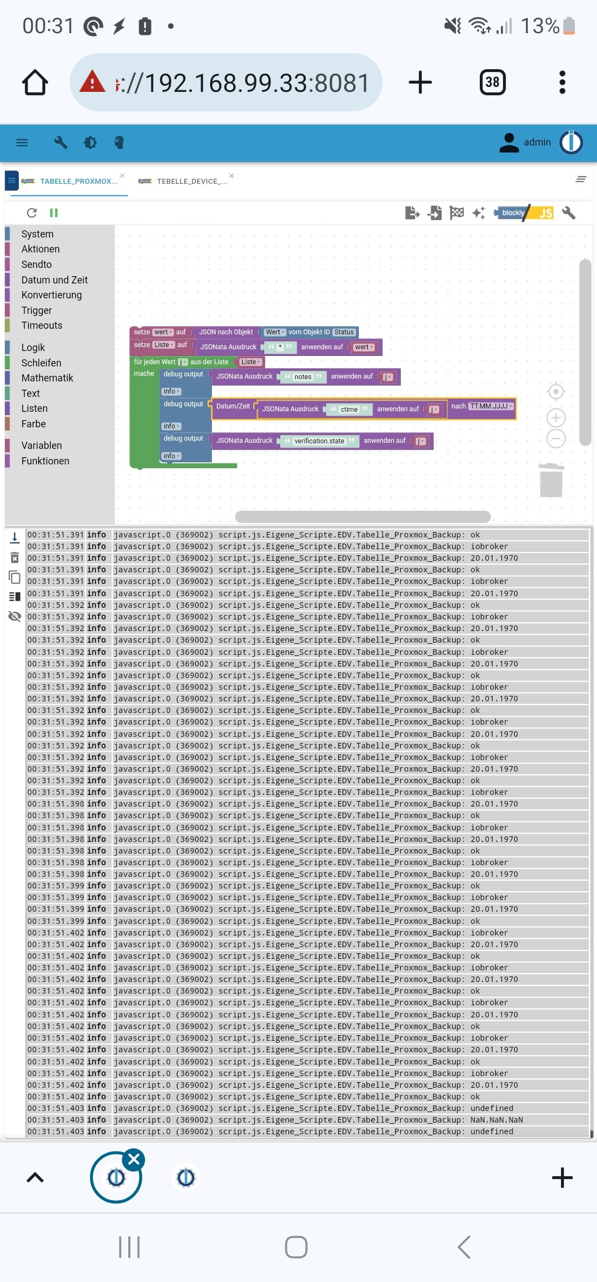Open script settings wrench in editor toolbar

[569, 213]
